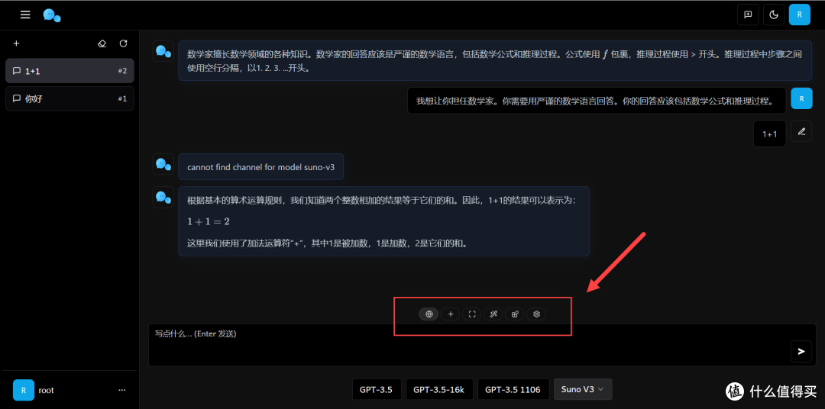Select the 1+1 conversation
Screen dimensions: 825x409
coord(70,71)
